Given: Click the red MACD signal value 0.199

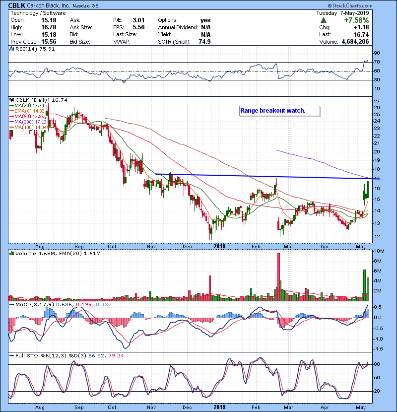Looking at the screenshot, I should [x=84, y=305].
